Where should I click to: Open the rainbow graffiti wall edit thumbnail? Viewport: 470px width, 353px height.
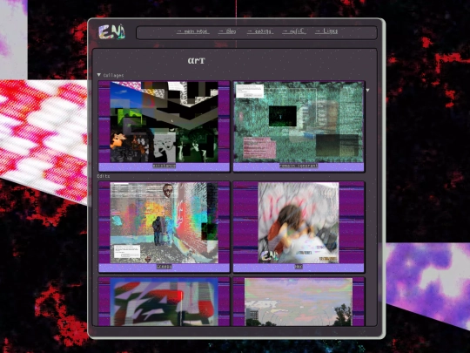click(164, 223)
